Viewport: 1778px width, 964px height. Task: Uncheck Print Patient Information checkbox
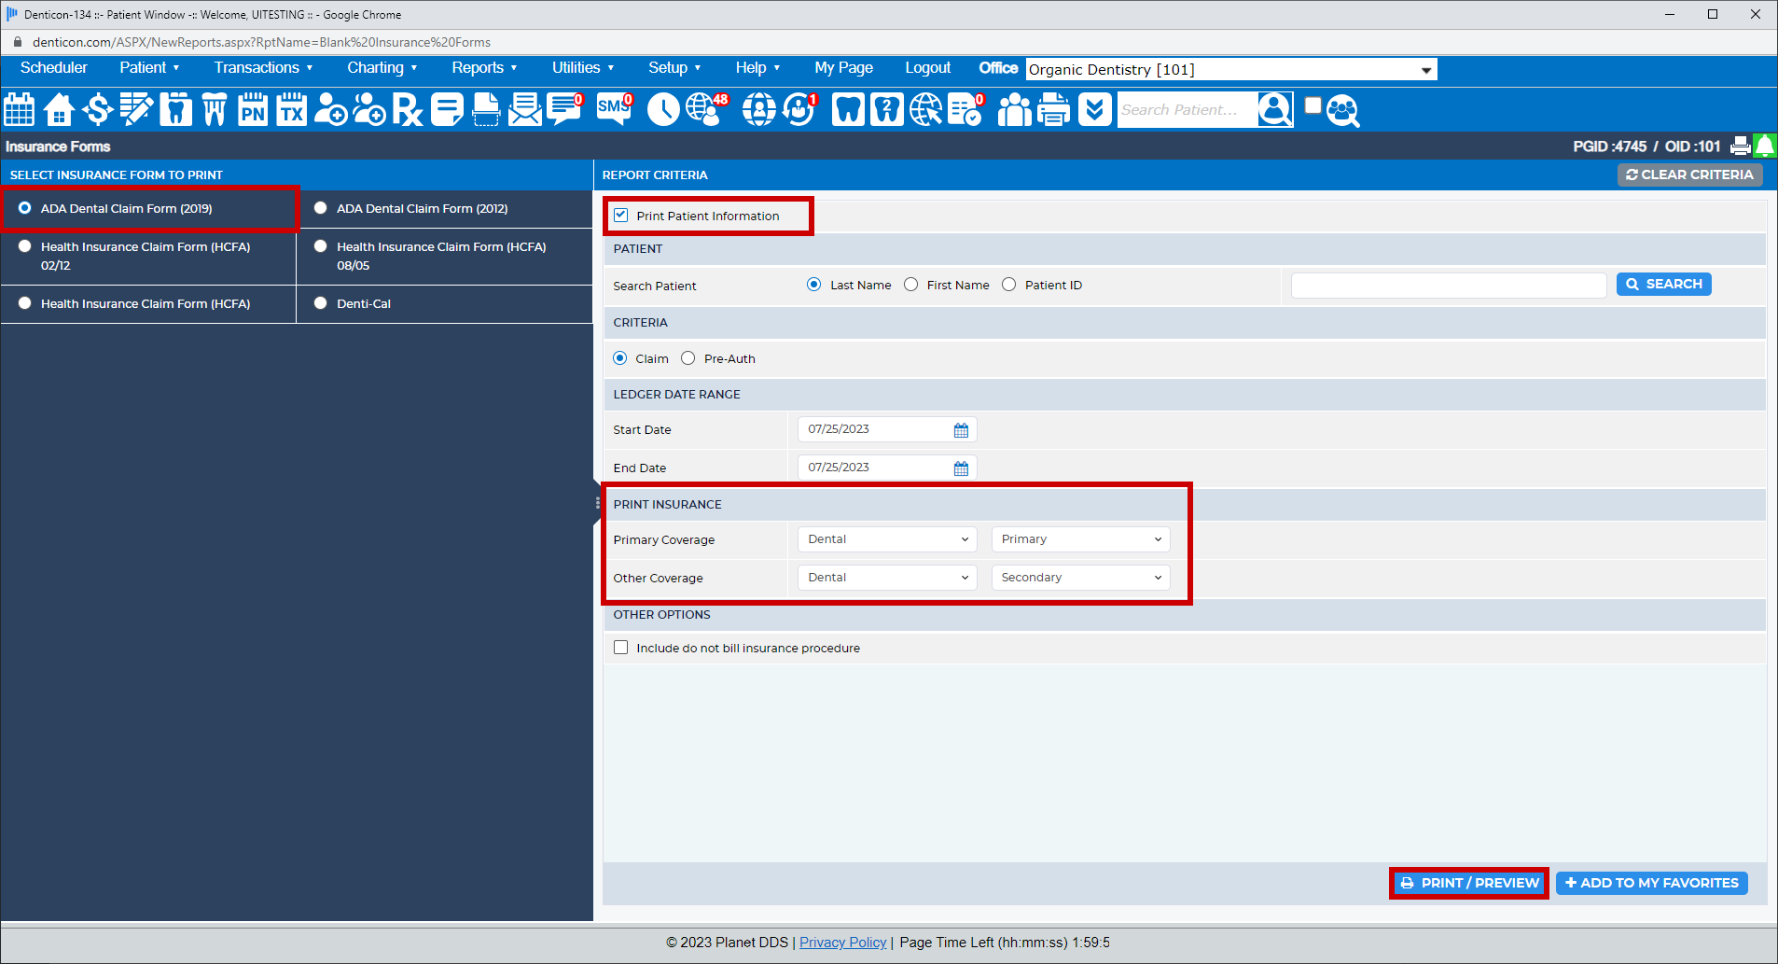(621, 216)
